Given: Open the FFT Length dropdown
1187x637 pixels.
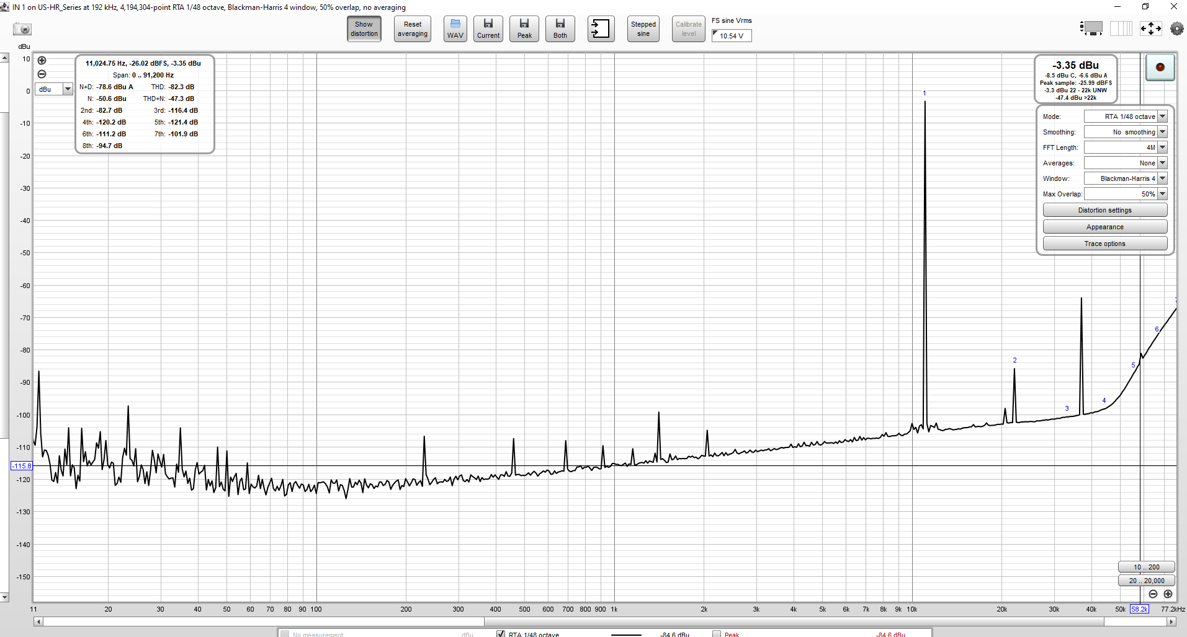Looking at the screenshot, I should [x=1126, y=147].
